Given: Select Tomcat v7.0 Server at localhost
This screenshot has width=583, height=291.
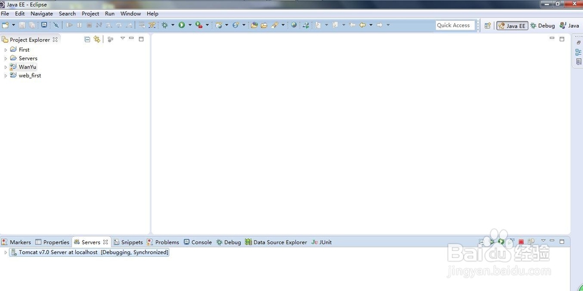Looking at the screenshot, I should click(x=89, y=253).
